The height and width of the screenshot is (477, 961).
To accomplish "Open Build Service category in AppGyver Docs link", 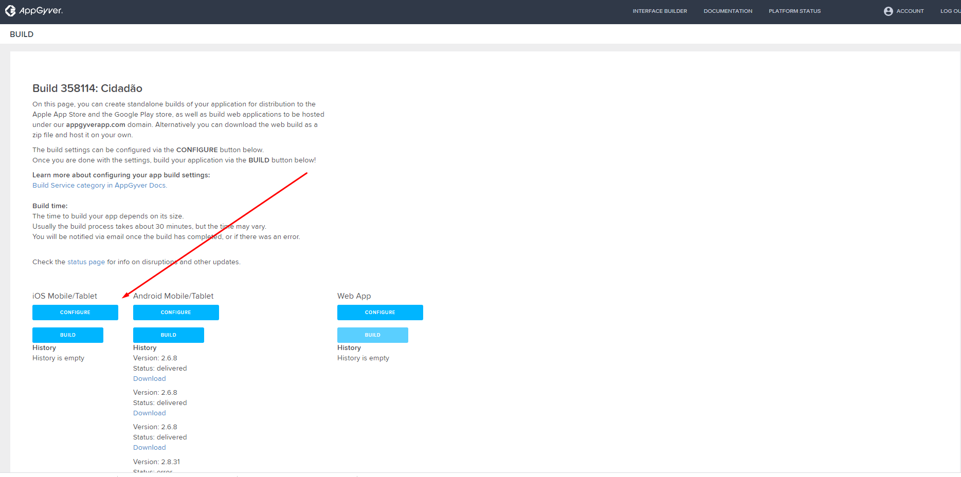I will tap(100, 186).
